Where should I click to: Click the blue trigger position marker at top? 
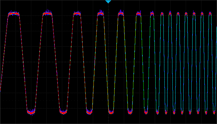pos(108,2)
